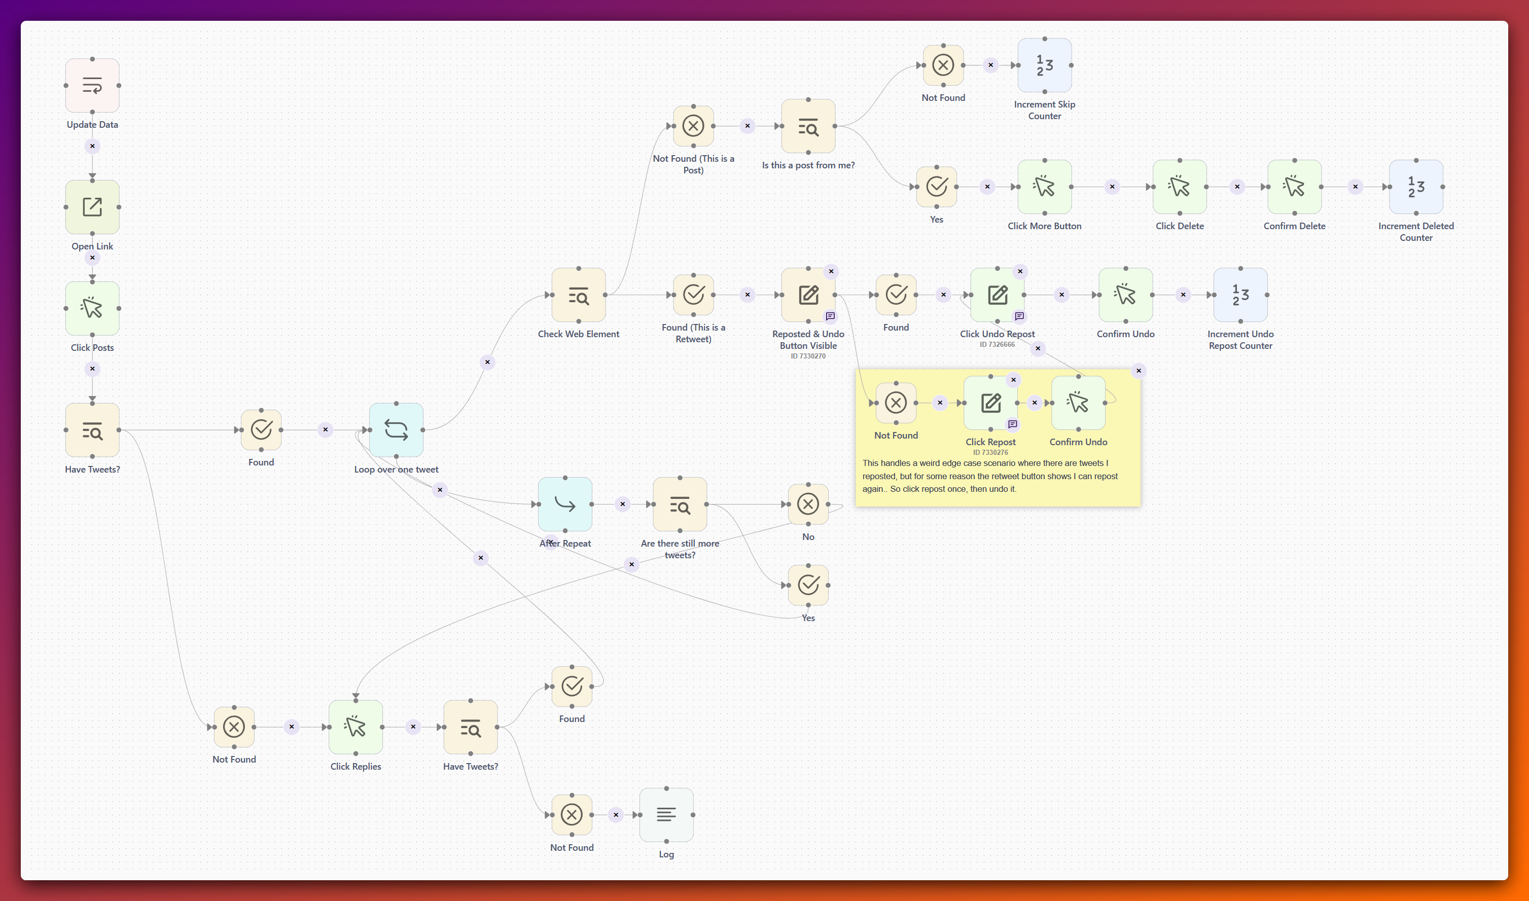Remove connector between Yes and Click More Button

coord(987,187)
